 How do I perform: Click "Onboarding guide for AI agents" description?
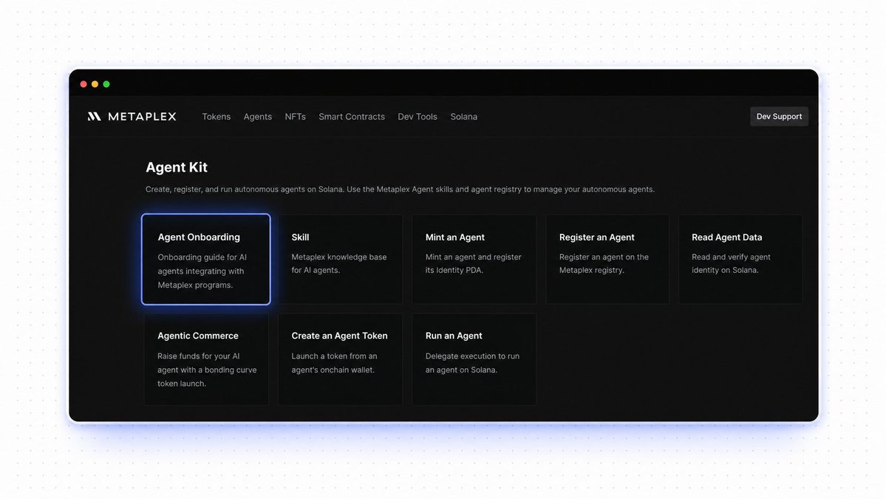(x=202, y=271)
